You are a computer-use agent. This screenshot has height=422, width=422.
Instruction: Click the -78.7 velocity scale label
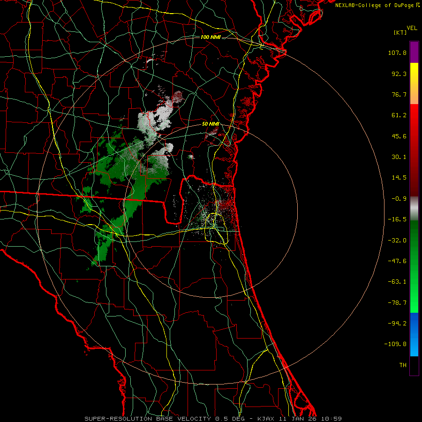tap(397, 303)
